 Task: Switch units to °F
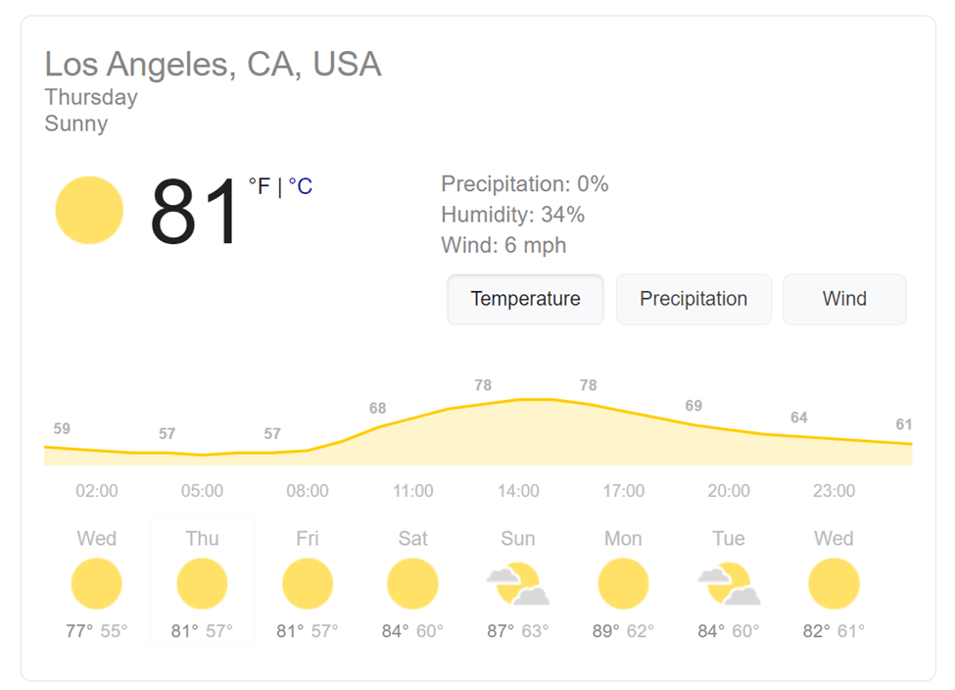(x=259, y=186)
